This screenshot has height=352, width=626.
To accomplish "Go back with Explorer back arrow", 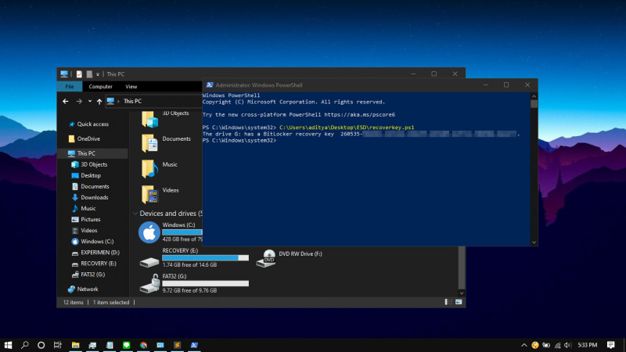I will [x=66, y=102].
